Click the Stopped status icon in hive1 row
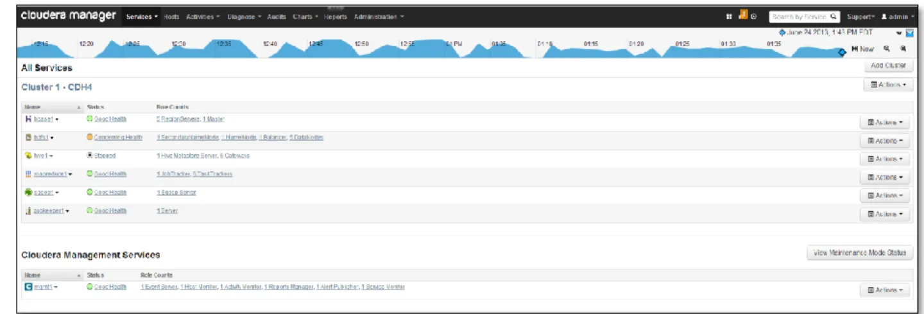This screenshot has width=924, height=314. [x=89, y=155]
